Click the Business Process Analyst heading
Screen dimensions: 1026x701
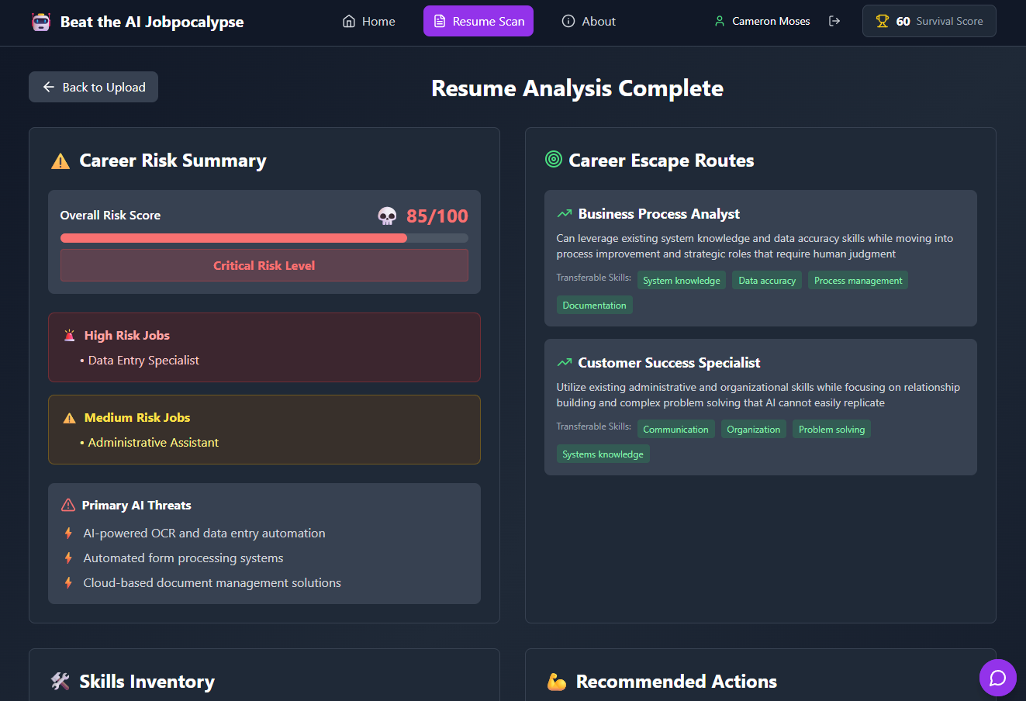click(x=659, y=214)
